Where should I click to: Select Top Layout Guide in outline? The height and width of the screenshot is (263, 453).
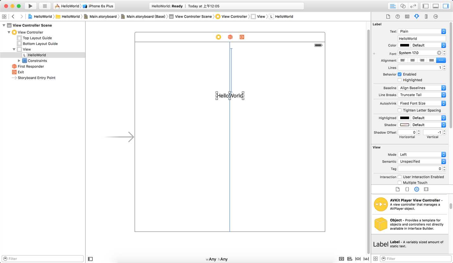click(37, 38)
